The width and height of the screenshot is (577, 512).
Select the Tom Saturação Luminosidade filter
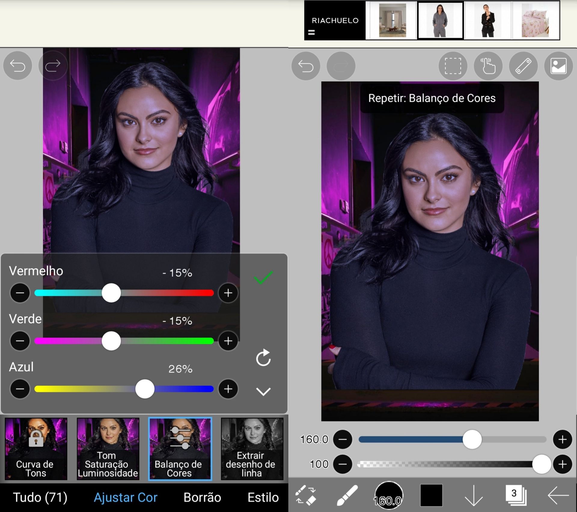(108, 449)
